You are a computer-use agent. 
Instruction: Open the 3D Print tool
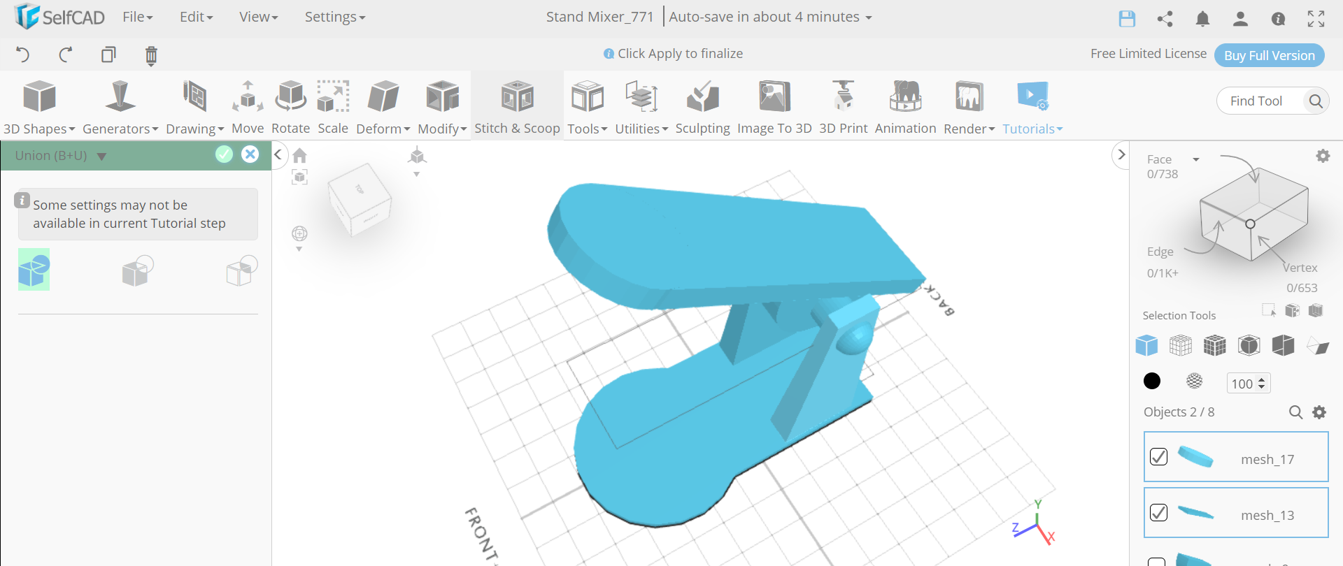843,107
